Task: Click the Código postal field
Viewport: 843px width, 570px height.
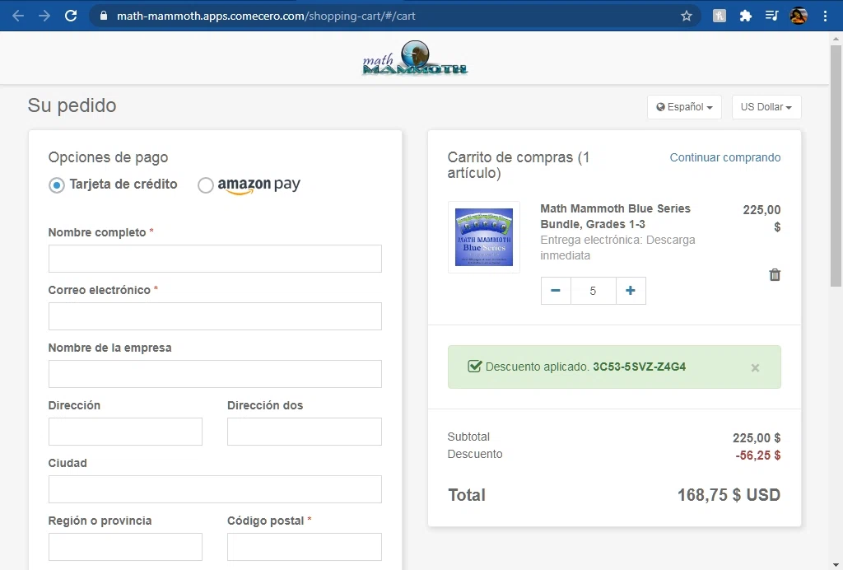Action: (305, 547)
